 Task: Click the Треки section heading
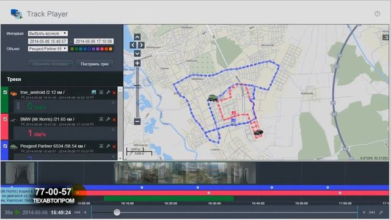tap(14, 79)
